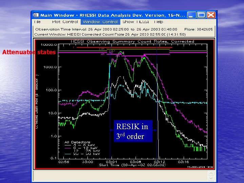The image size is (244, 183).
Task: Open the Window Control menu
Action: tap(100, 22)
